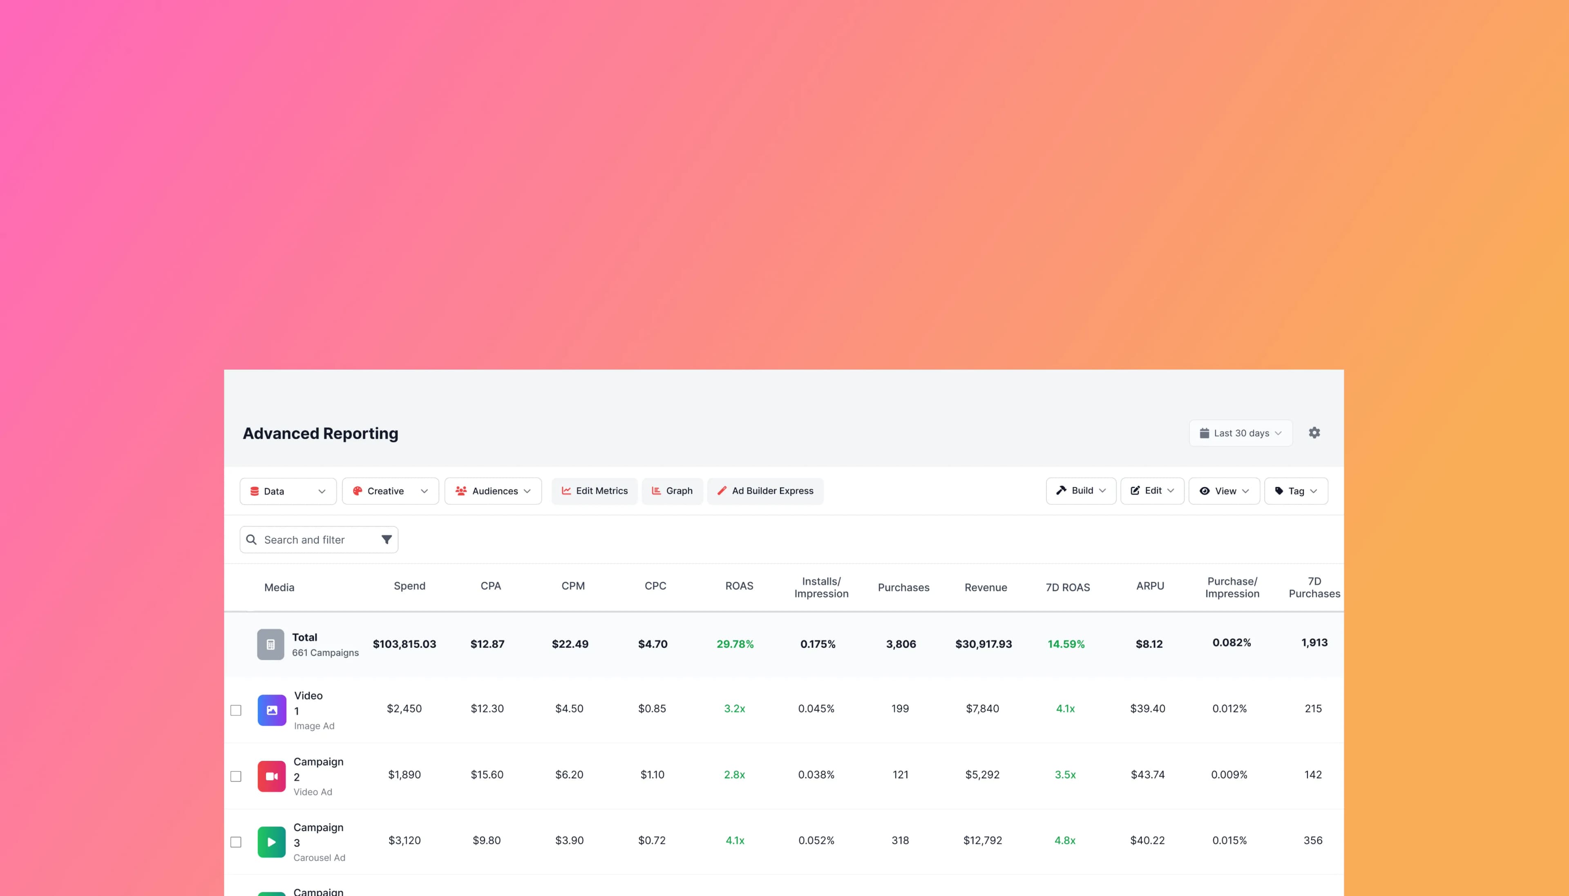The image size is (1569, 896).
Task: Select the Campaign 2 checkbox
Action: [236, 776]
